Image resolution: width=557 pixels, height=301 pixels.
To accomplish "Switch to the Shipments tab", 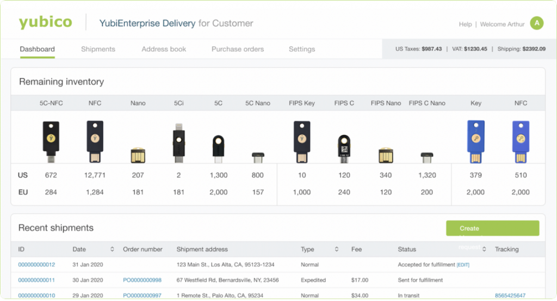I will pos(98,49).
